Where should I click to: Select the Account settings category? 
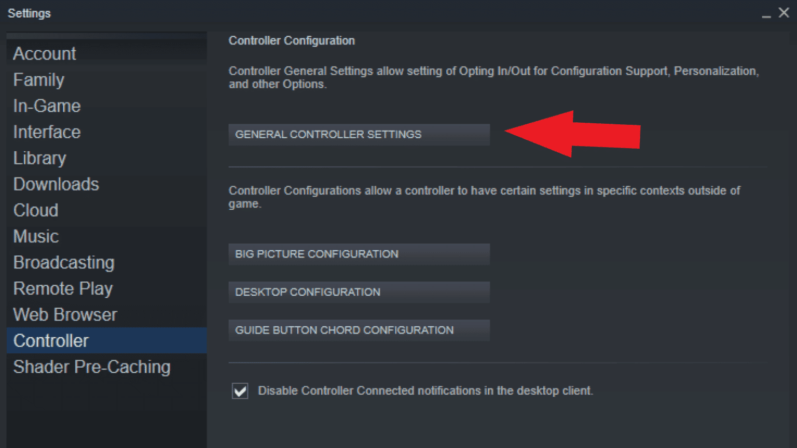pyautogui.click(x=45, y=53)
